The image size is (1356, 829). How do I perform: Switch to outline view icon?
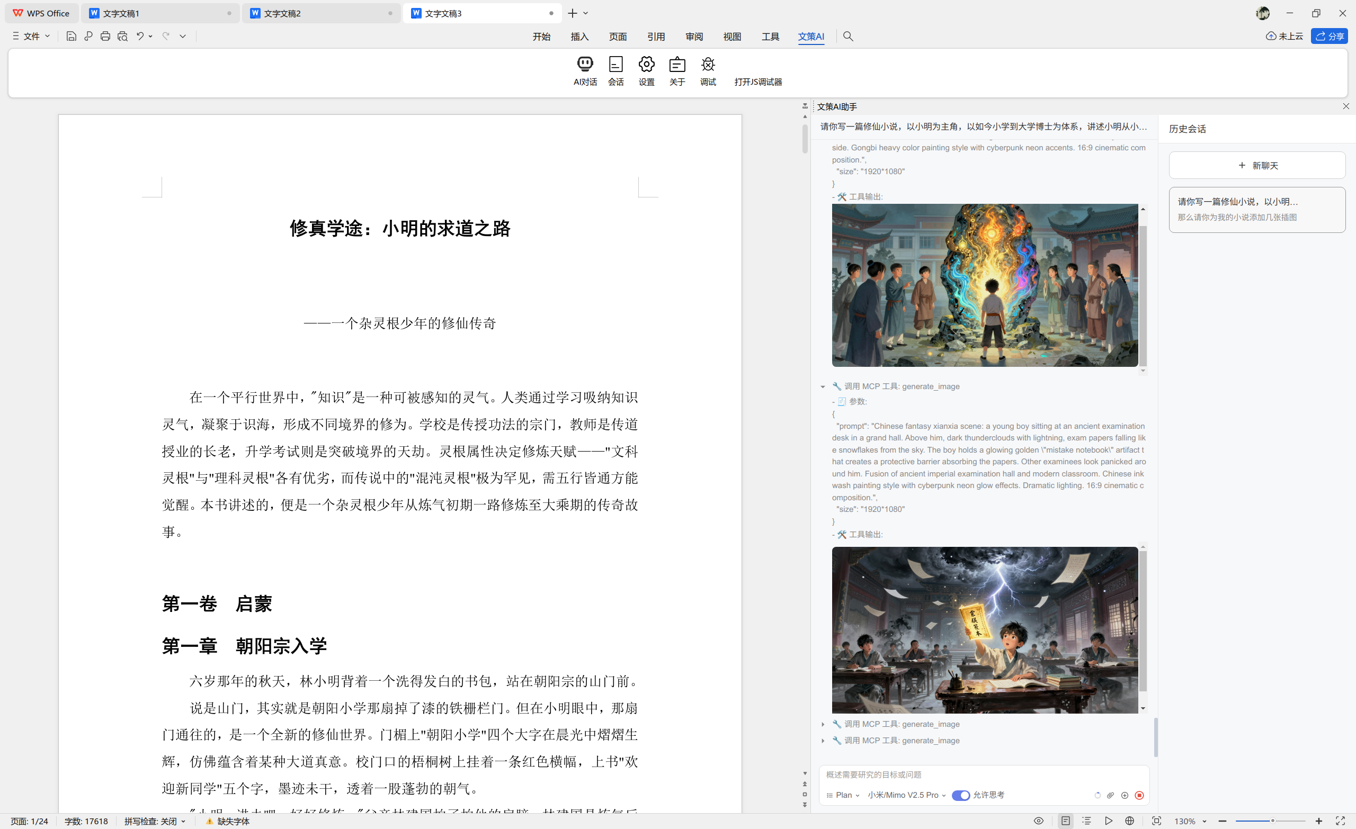pos(1086,821)
